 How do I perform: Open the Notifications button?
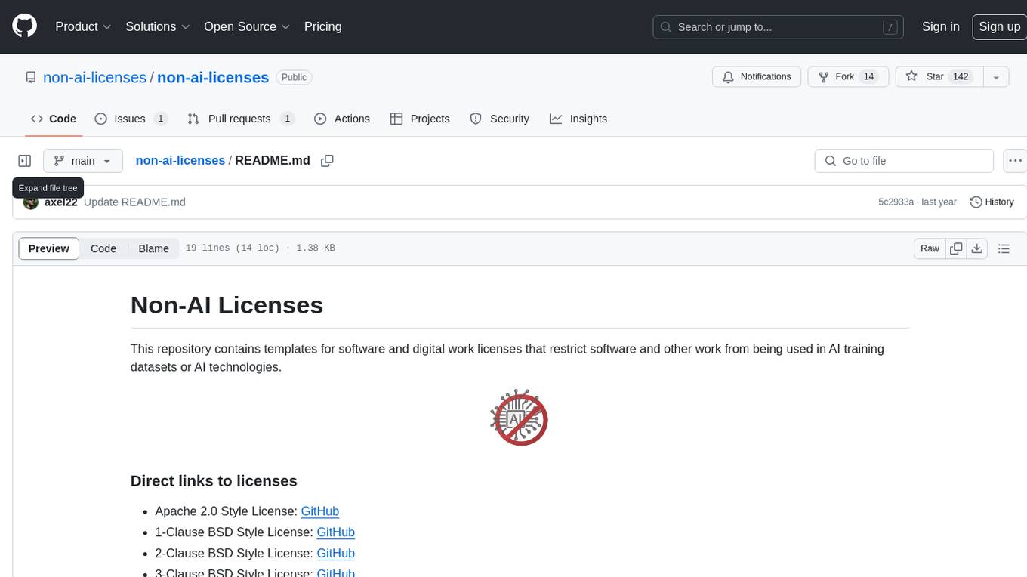click(x=757, y=77)
